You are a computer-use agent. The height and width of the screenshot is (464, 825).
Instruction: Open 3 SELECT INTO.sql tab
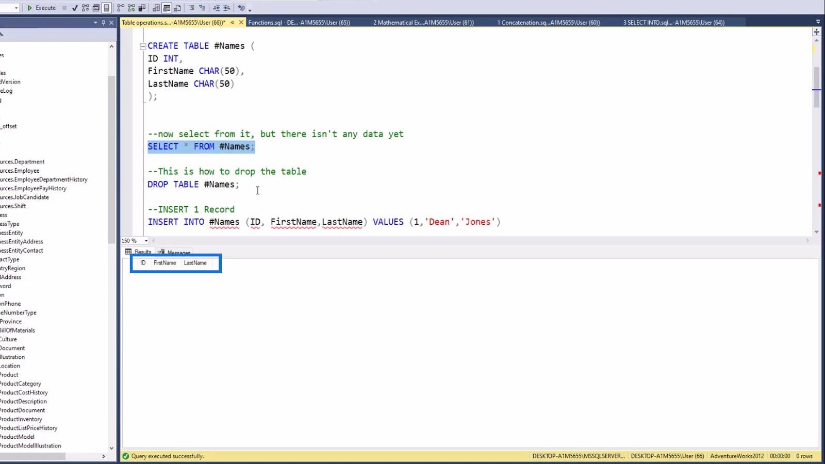[x=673, y=23]
